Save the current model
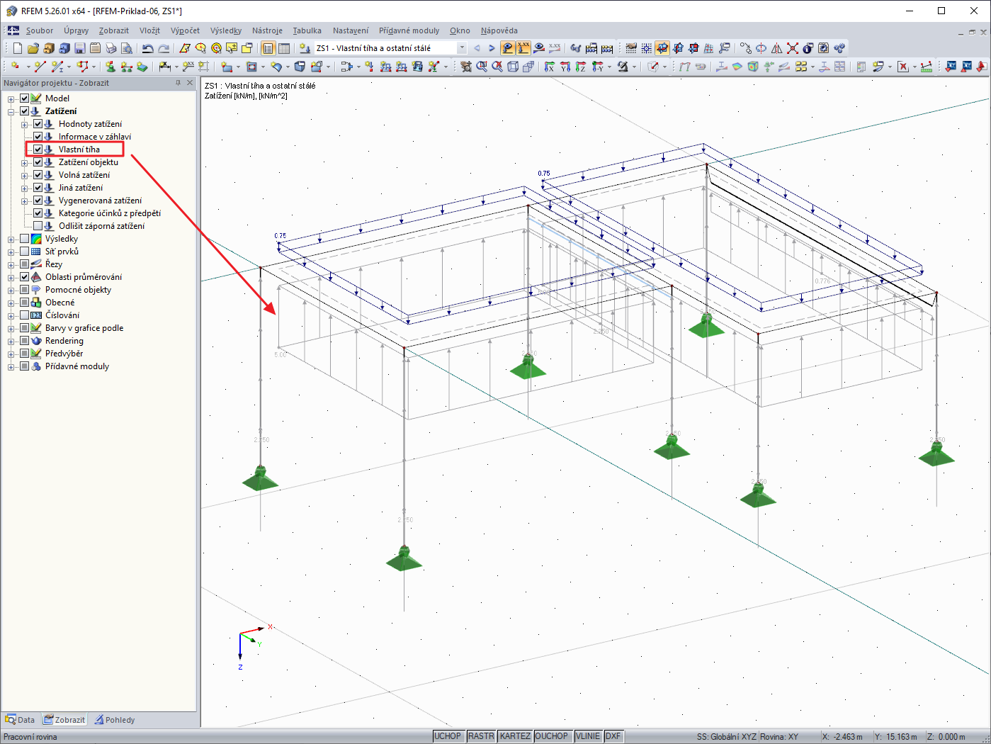The image size is (991, 744). (80, 48)
